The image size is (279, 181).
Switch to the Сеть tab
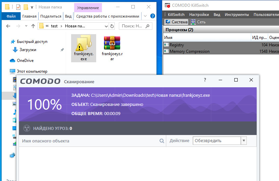click(x=198, y=22)
